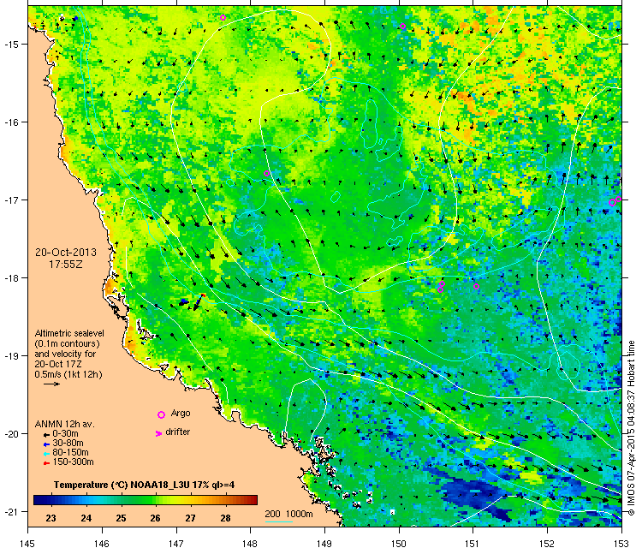Viewport: 642px width, 548px height.
Task: Select the blue mooring arrow near 145.6°E, 14.7°S
Action: coord(75,19)
